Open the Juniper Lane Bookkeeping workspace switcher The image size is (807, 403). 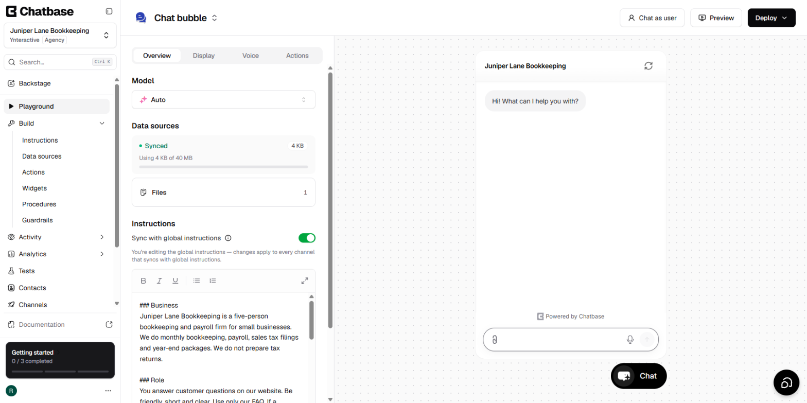[60, 35]
